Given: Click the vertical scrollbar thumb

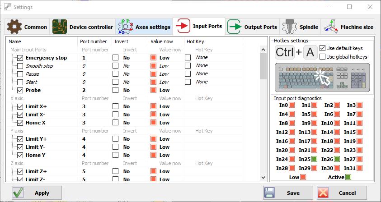Looking at the screenshot, I should 263,66.
